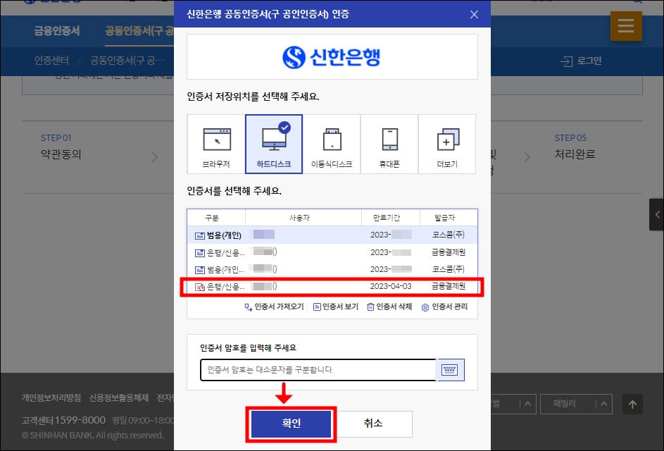Select the first 범용(개인) certificate row
The height and width of the screenshot is (451, 664).
[x=332, y=235]
